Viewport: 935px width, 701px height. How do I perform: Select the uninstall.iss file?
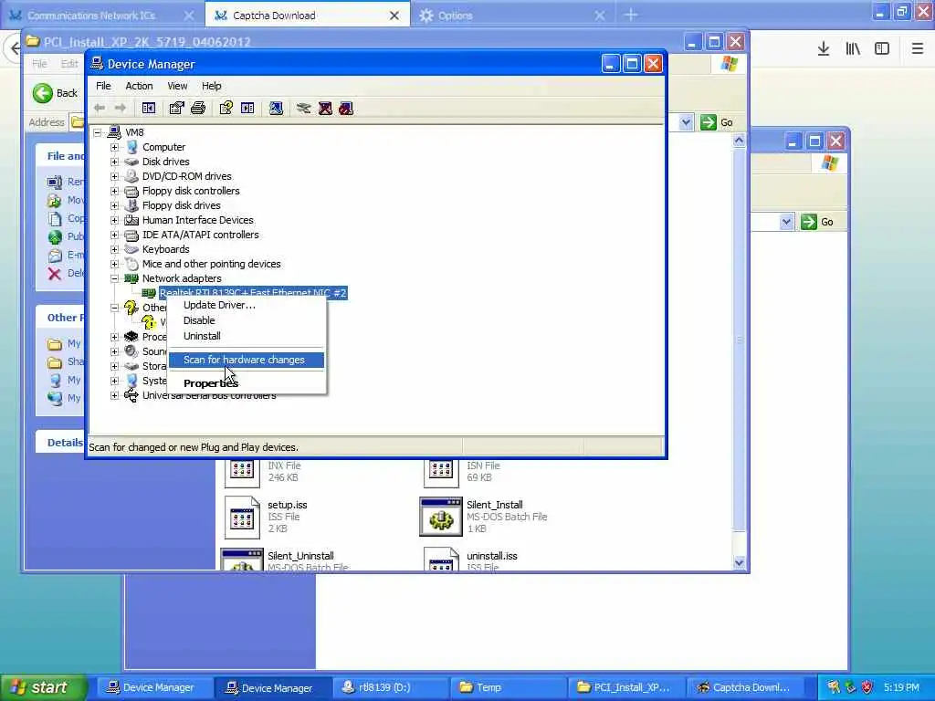[492, 556]
